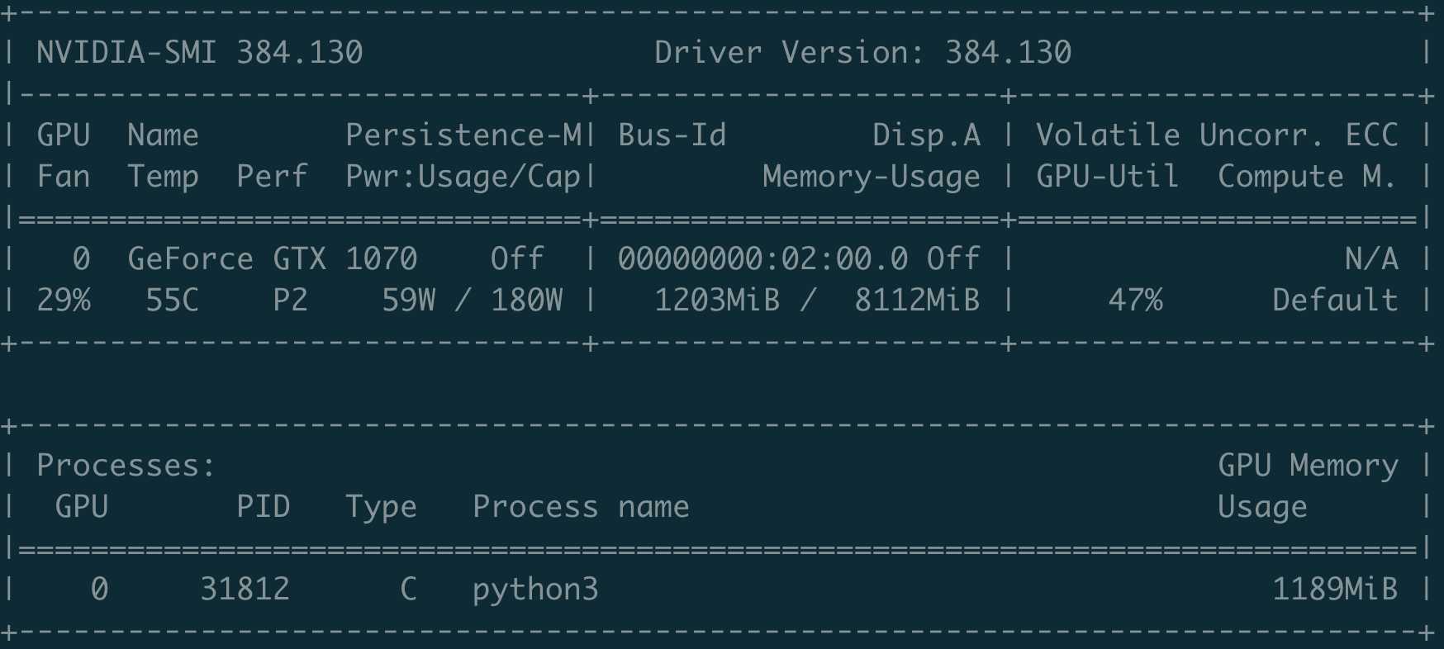
Task: Click the Processes: label
Action: pos(126,466)
